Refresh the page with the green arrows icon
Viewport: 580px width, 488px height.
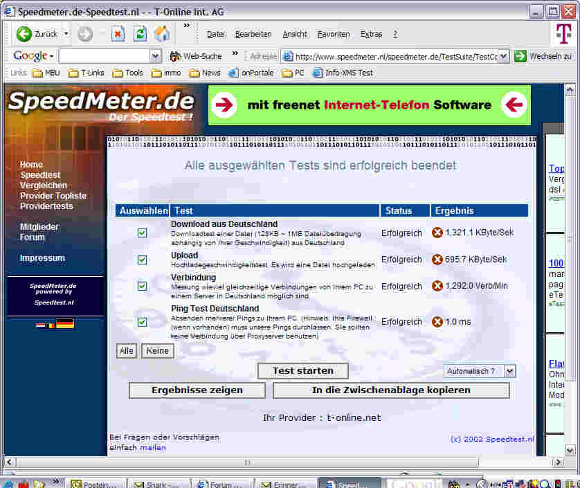point(141,35)
